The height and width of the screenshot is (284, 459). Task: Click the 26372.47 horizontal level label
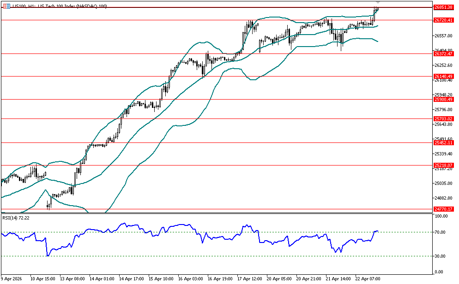coord(443,54)
